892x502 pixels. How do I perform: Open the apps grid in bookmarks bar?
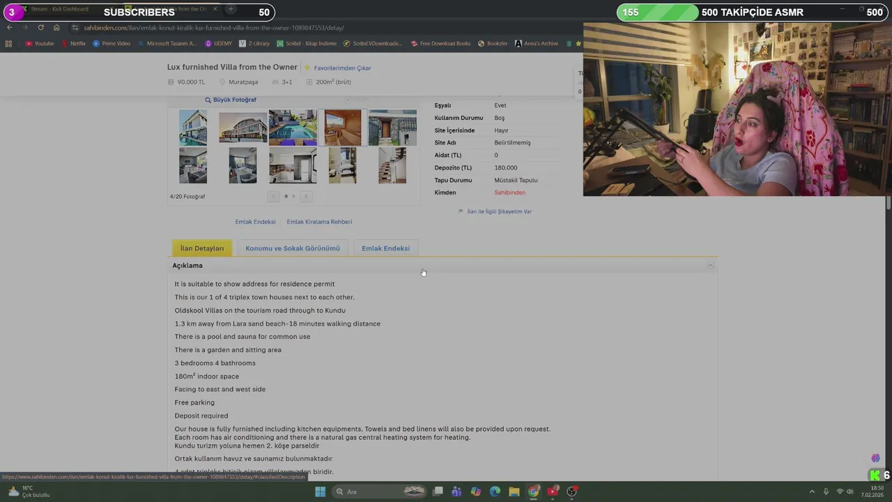click(8, 43)
